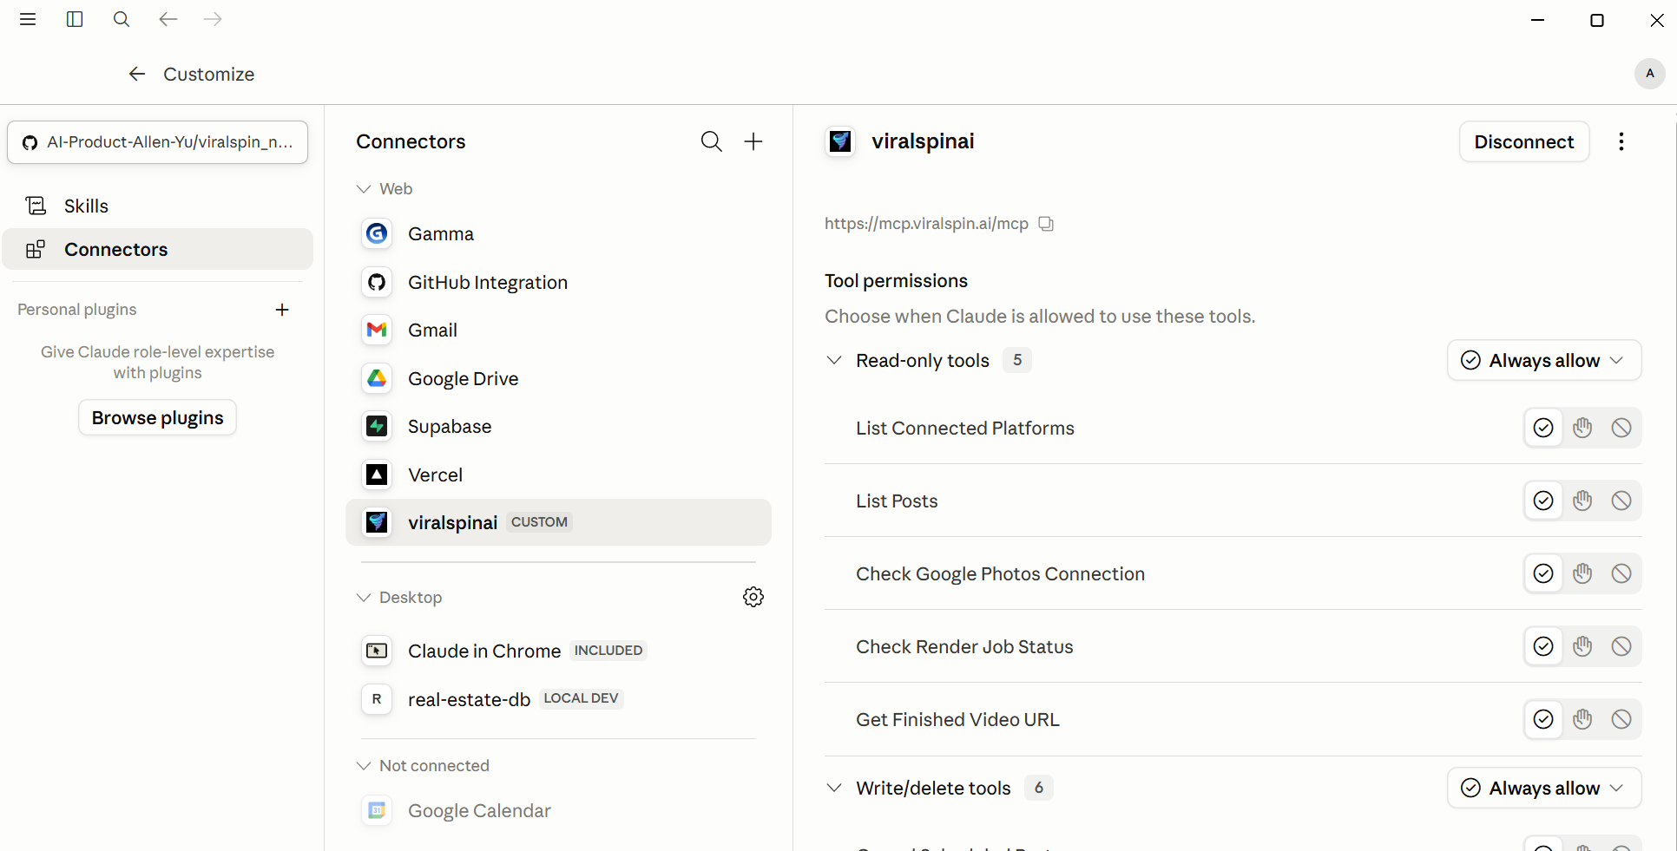Search connectors with magnifier icon

point(712,141)
